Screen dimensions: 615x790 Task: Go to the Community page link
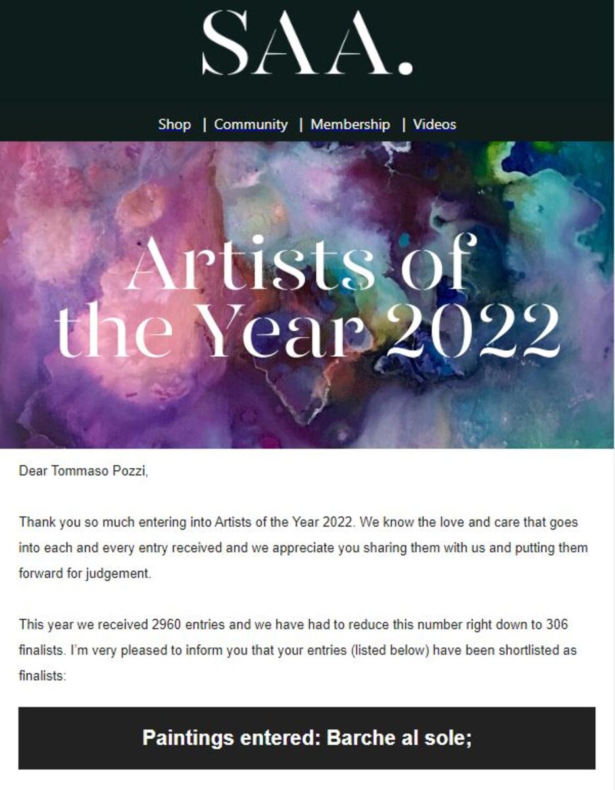click(x=251, y=124)
